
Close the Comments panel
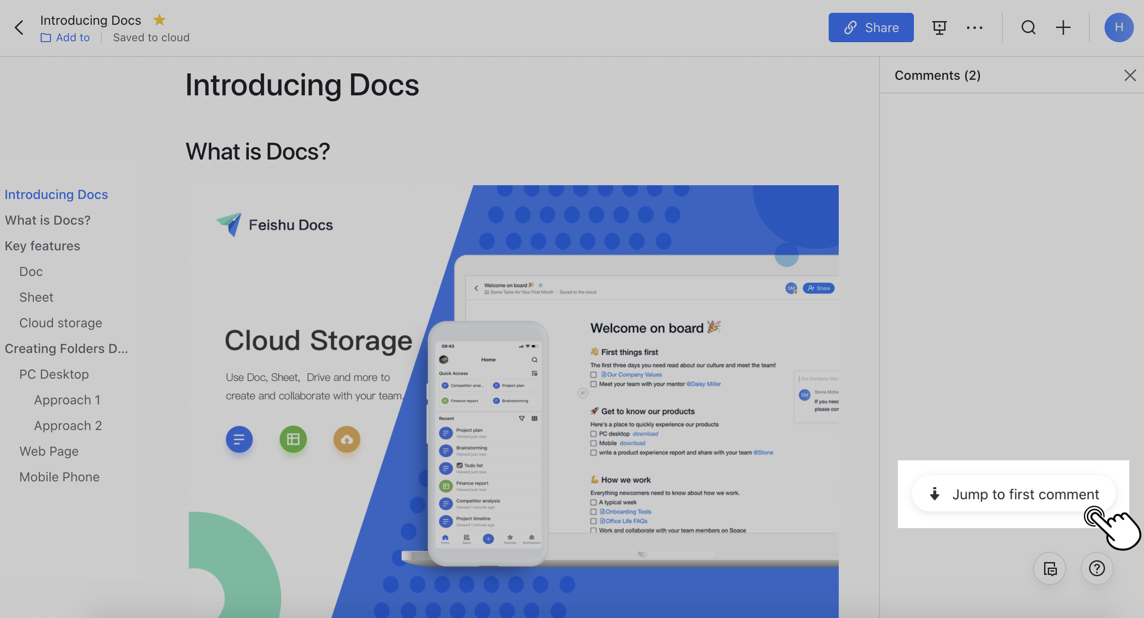1130,75
